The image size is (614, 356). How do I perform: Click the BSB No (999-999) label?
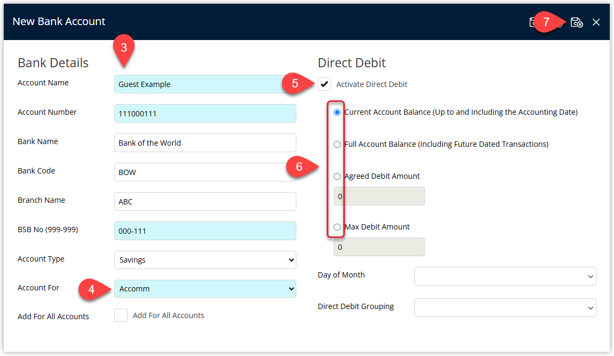coord(48,230)
